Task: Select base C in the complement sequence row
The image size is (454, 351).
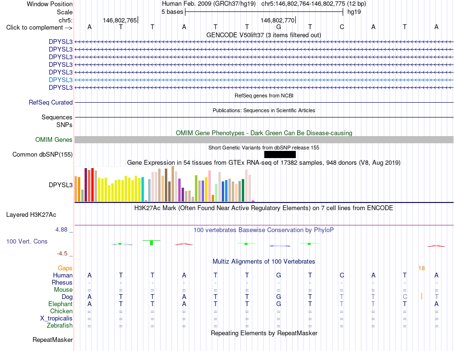Action: 342,27
